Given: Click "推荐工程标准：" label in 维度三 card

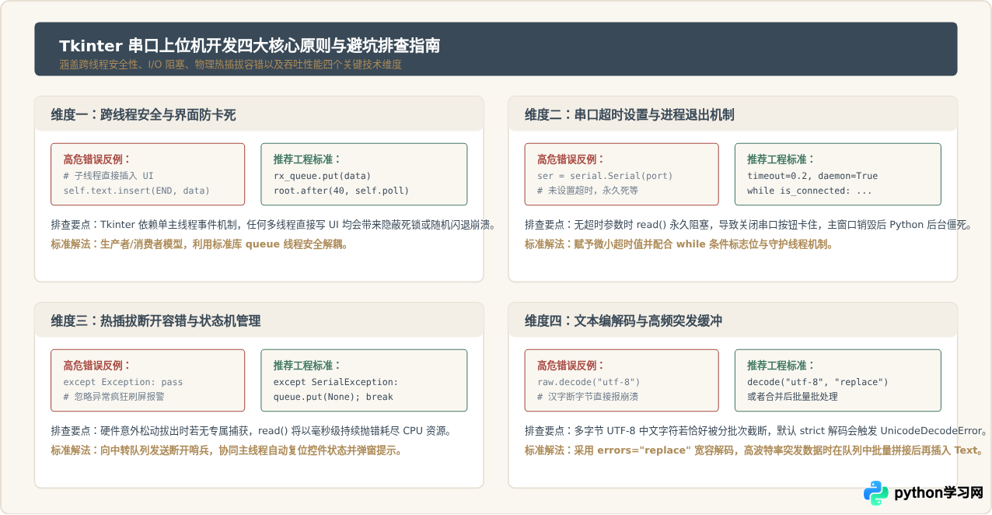Looking at the screenshot, I should pos(307,366).
